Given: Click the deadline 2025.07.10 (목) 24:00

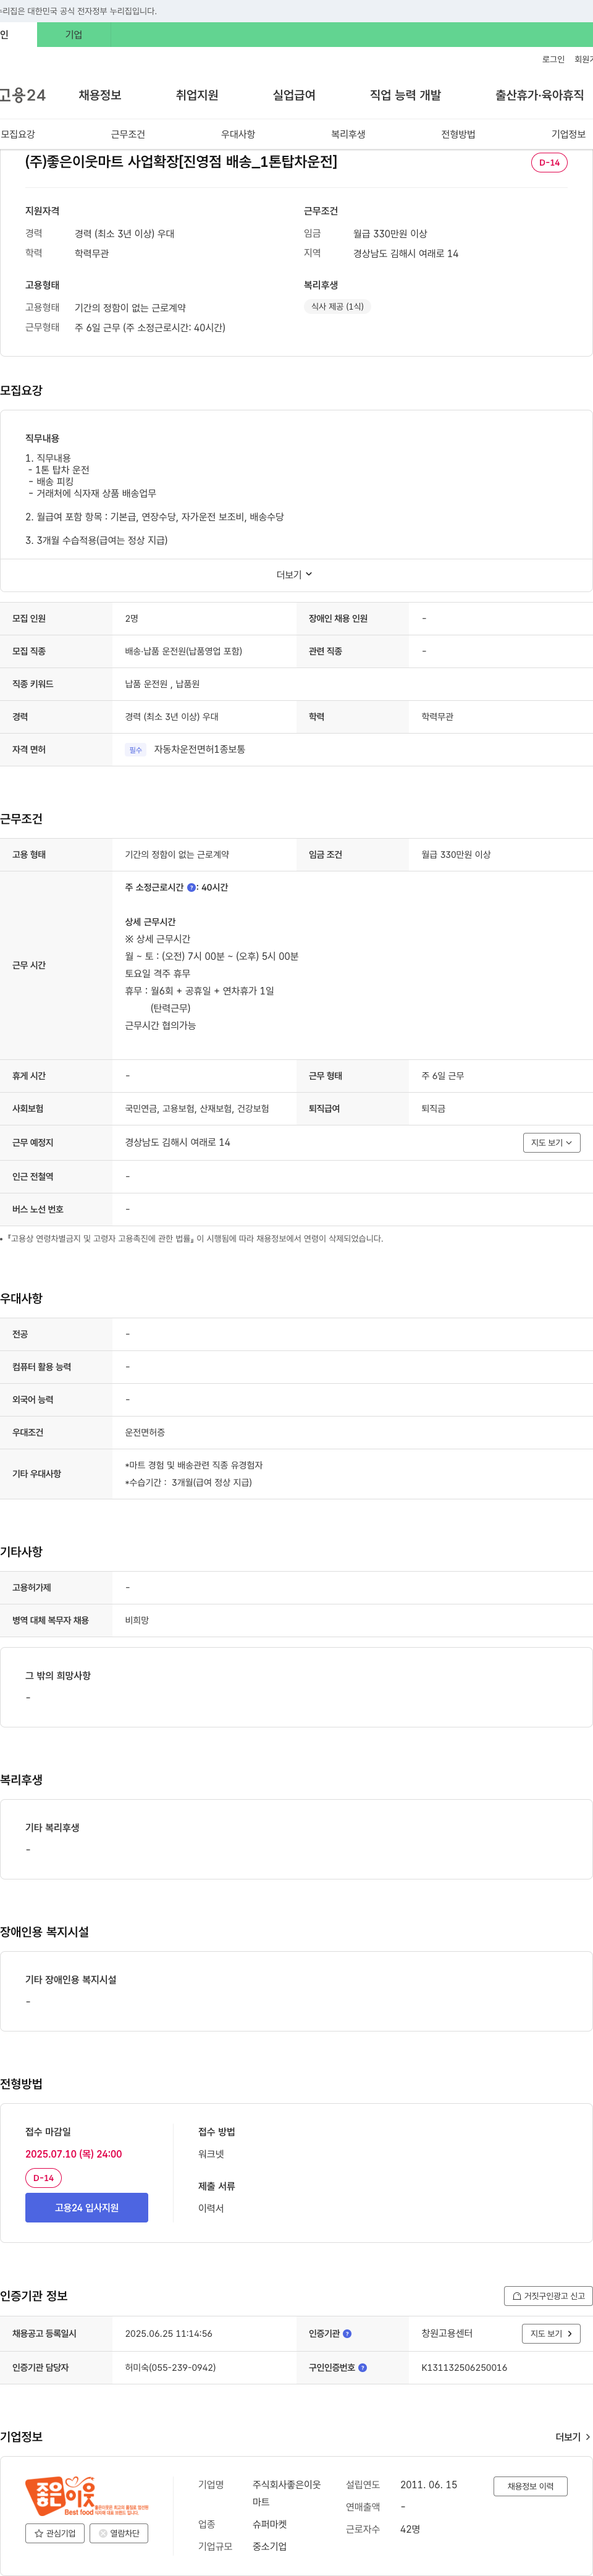Looking at the screenshot, I should (74, 2154).
